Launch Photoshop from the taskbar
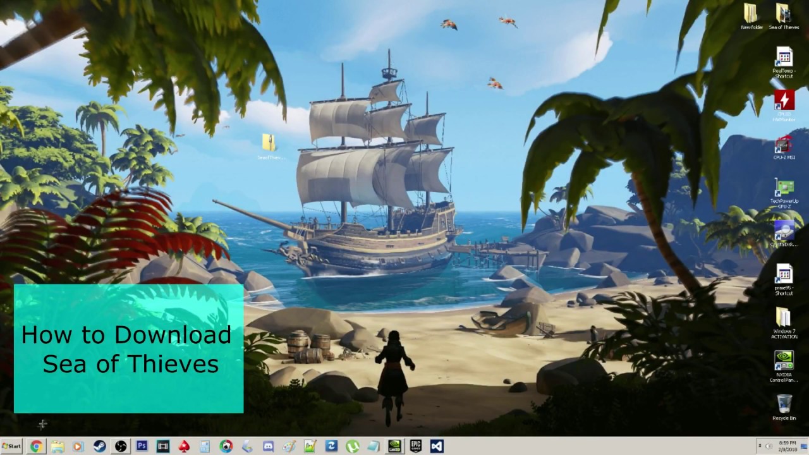The width and height of the screenshot is (809, 455). coord(142,446)
